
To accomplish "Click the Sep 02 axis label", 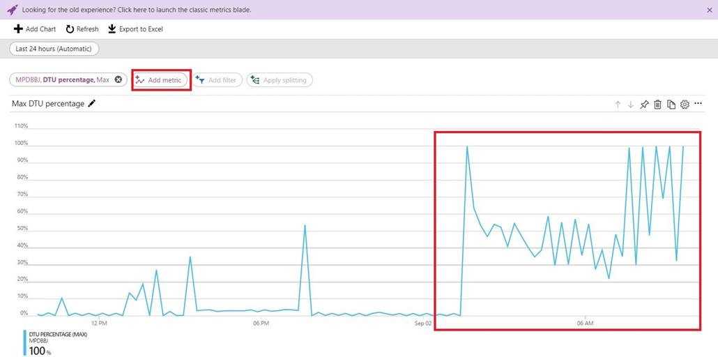I will pos(422,324).
